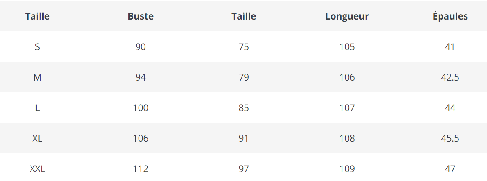
Task: Select the XL size row label
Action: [37, 138]
